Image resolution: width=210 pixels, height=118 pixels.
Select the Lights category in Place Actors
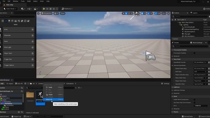[x=9, y=21]
